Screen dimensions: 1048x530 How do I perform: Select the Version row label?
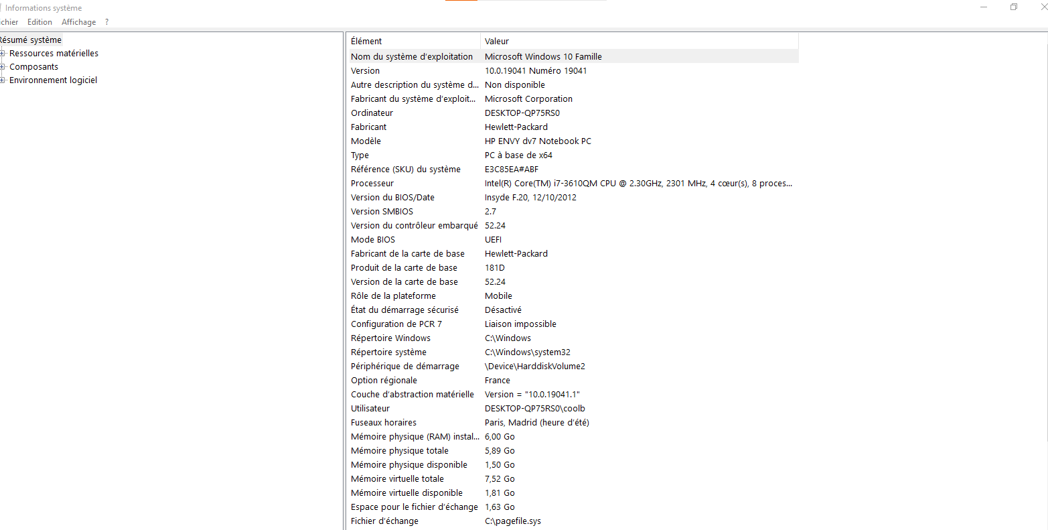365,71
